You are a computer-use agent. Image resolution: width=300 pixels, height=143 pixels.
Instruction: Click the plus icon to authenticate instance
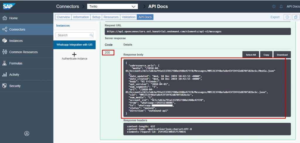coord(74,54)
